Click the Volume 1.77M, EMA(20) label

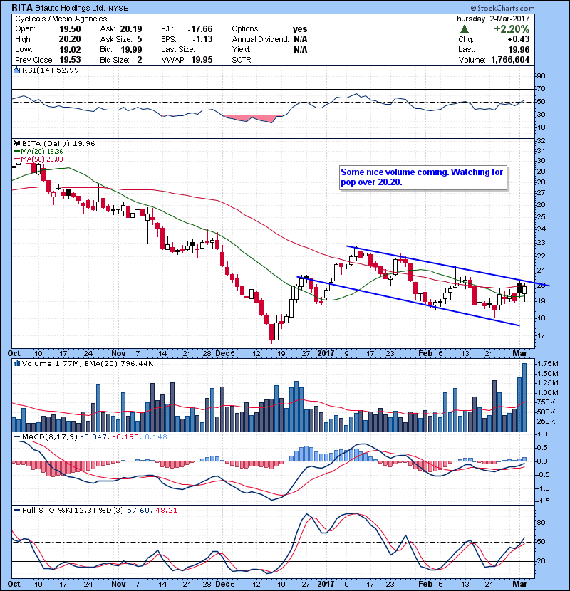(x=88, y=363)
